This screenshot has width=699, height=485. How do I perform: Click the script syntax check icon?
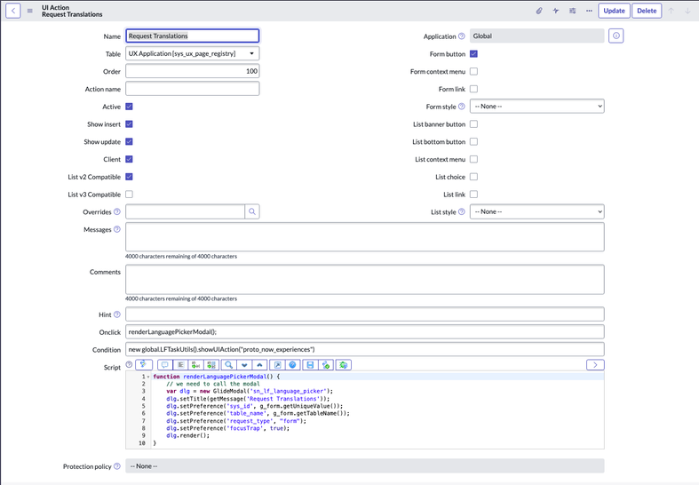click(326, 365)
